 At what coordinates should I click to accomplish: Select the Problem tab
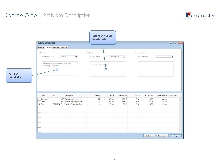coord(48,47)
